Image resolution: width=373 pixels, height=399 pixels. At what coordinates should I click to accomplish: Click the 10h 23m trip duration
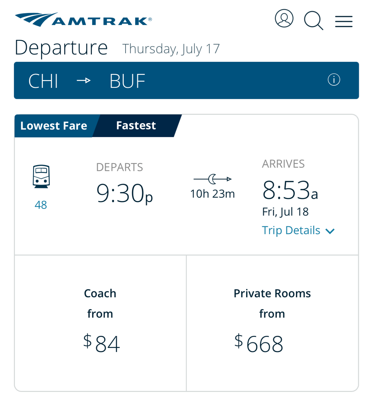213,194
